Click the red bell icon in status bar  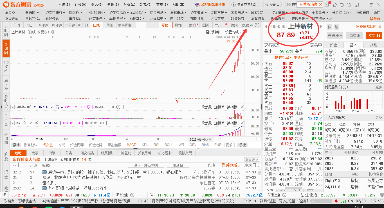(336, 201)
